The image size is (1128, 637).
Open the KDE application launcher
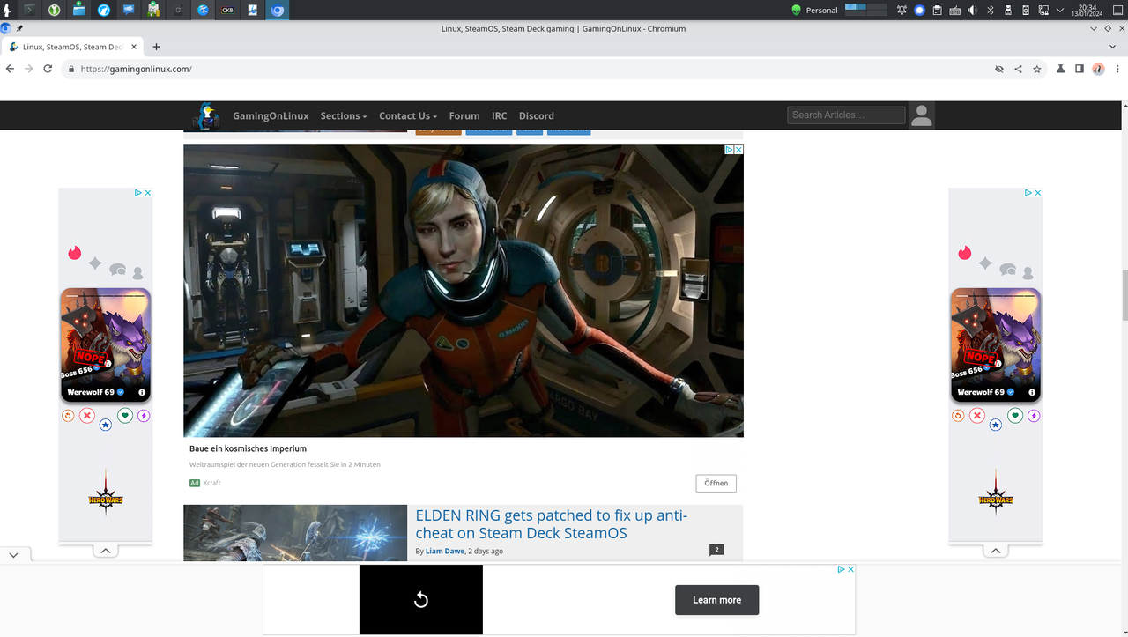pyautogui.click(x=7, y=10)
